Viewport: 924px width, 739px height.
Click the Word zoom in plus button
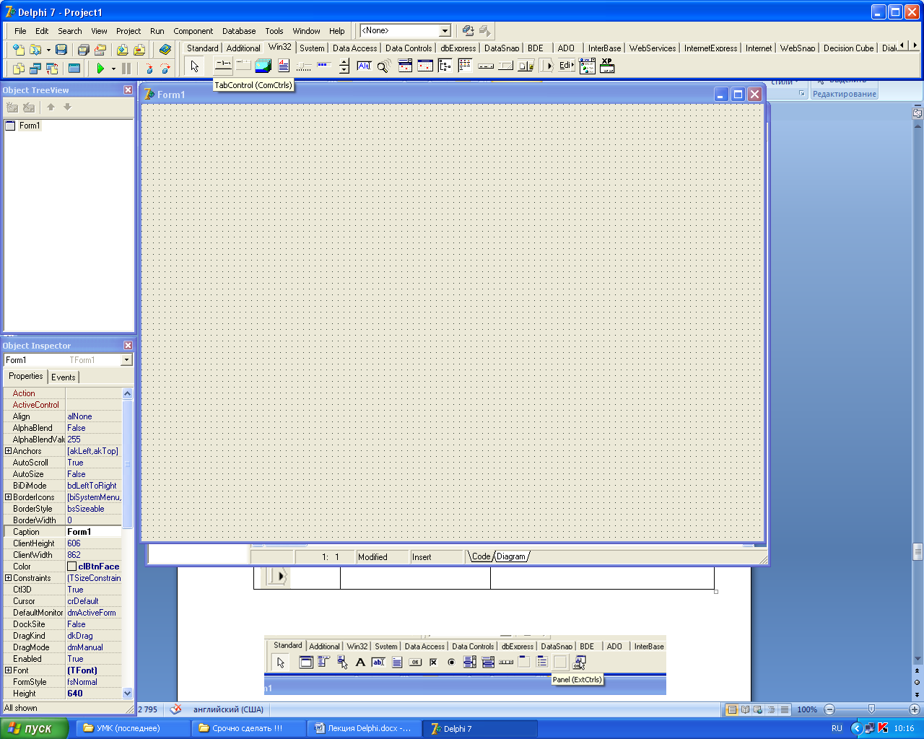point(914,709)
